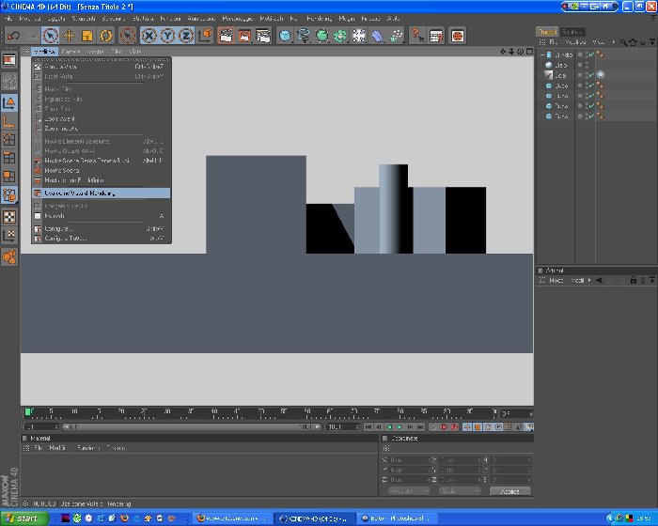Open the Render Settings icon
Viewport: 658px width, 526px height.
coord(263,36)
